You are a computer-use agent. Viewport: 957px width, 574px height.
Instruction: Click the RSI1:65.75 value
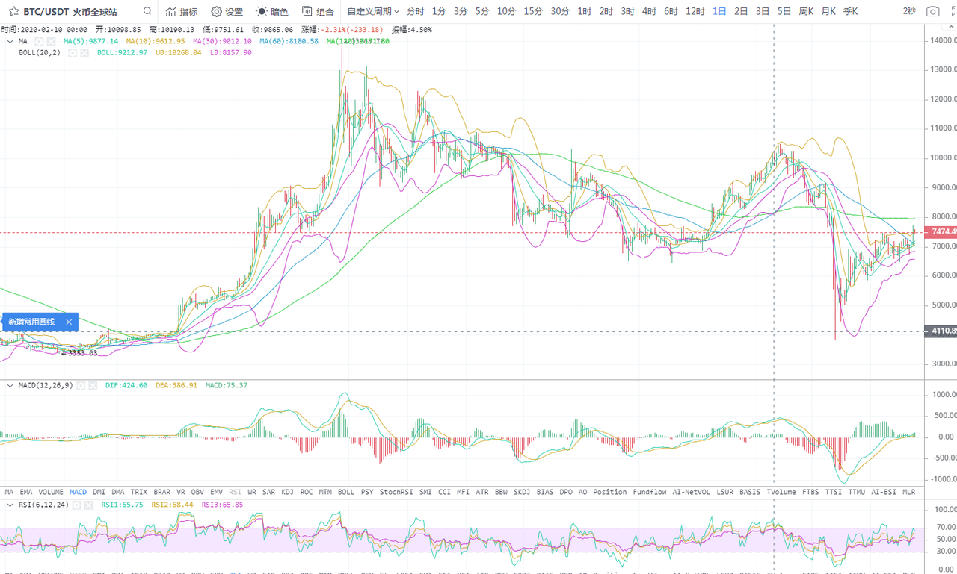pos(122,505)
